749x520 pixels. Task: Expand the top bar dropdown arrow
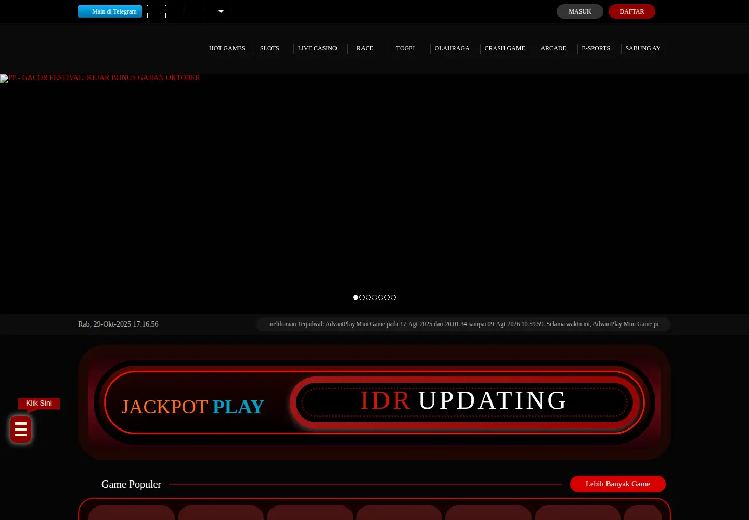pyautogui.click(x=221, y=11)
